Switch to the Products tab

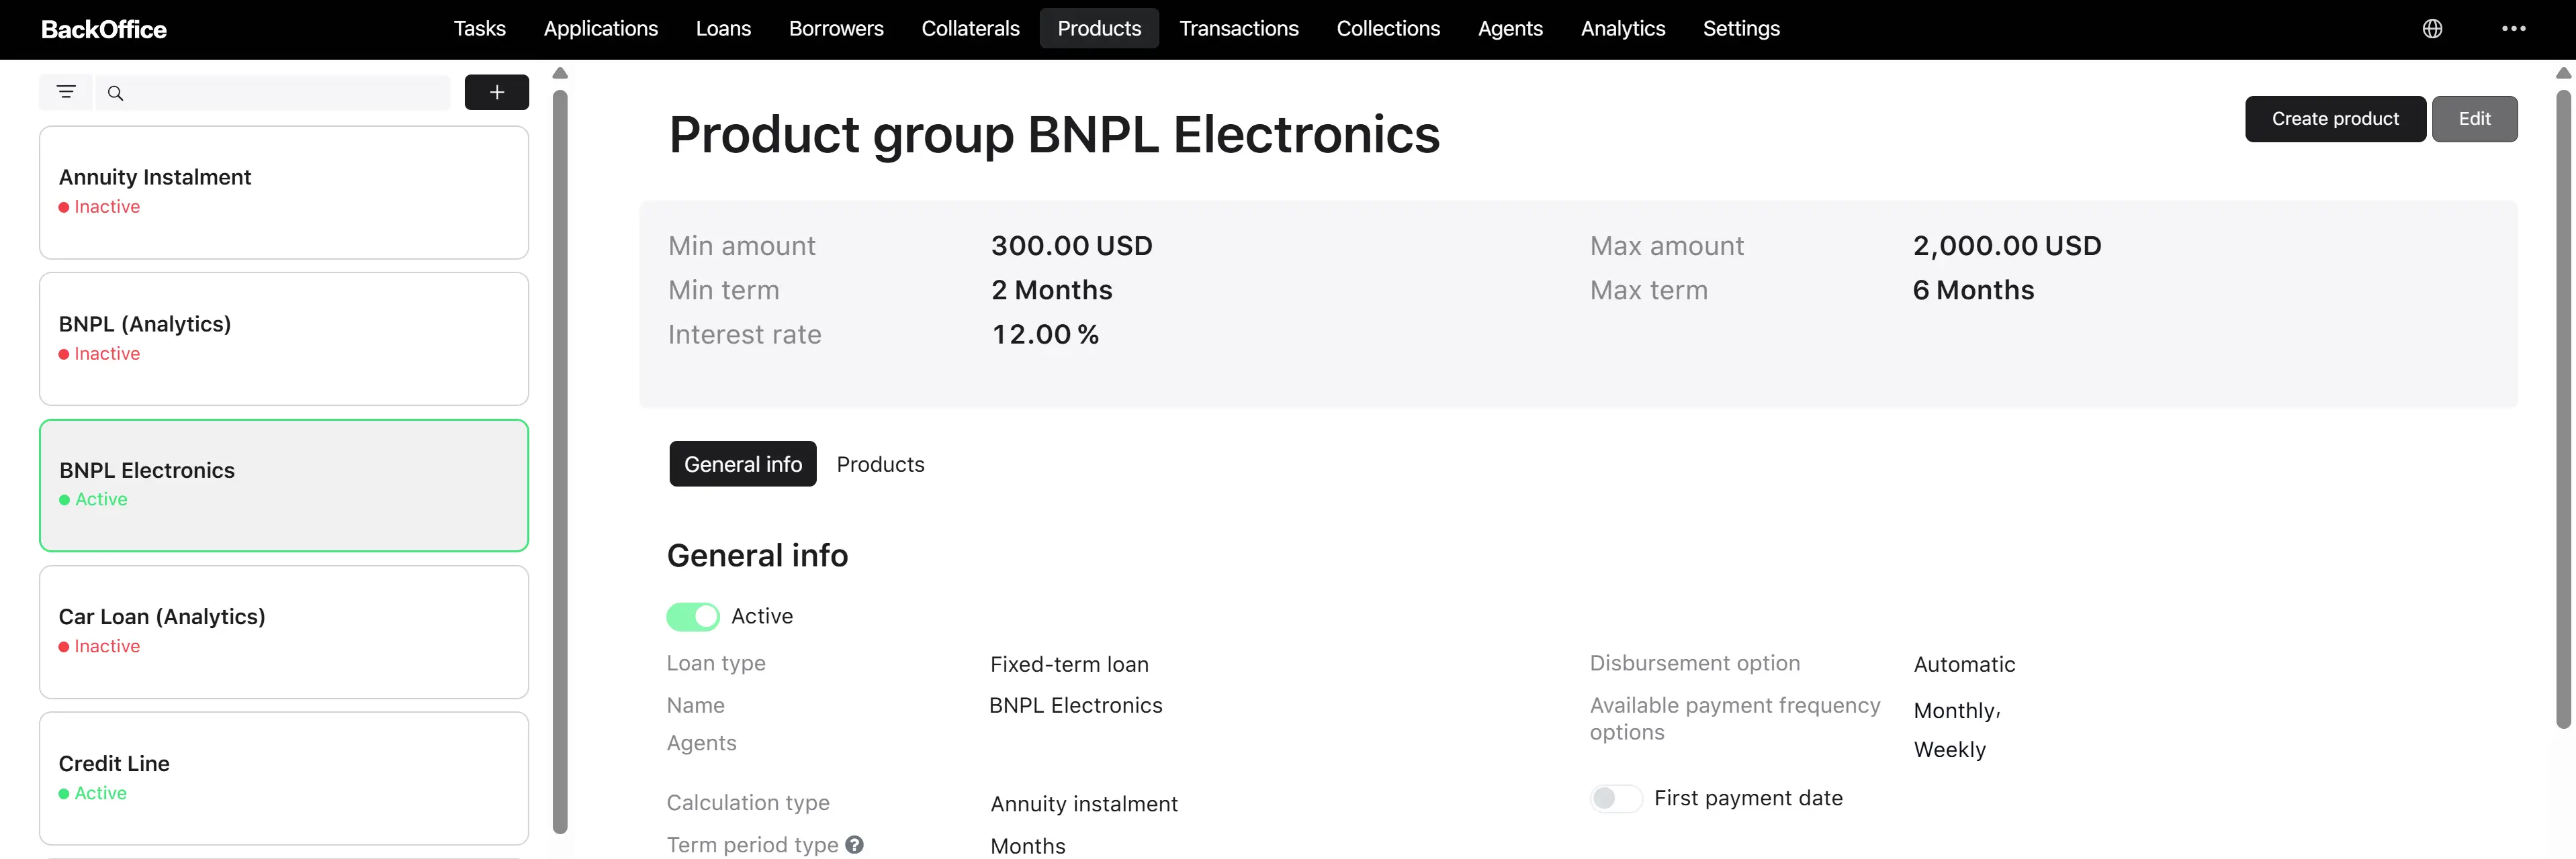(x=880, y=464)
